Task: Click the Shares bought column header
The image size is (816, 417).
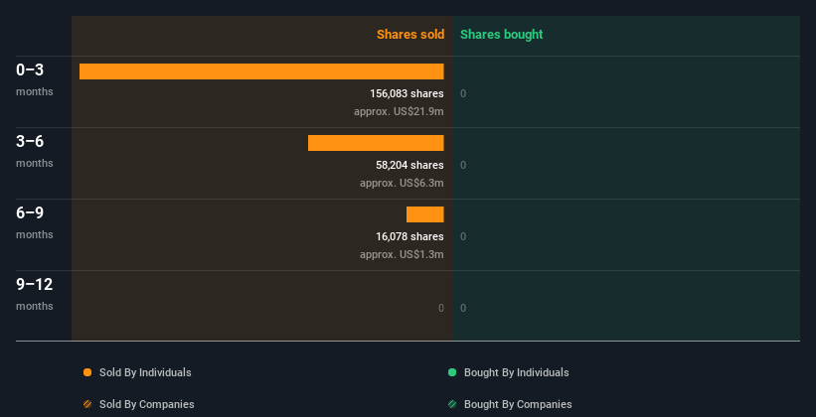Action: pos(501,35)
